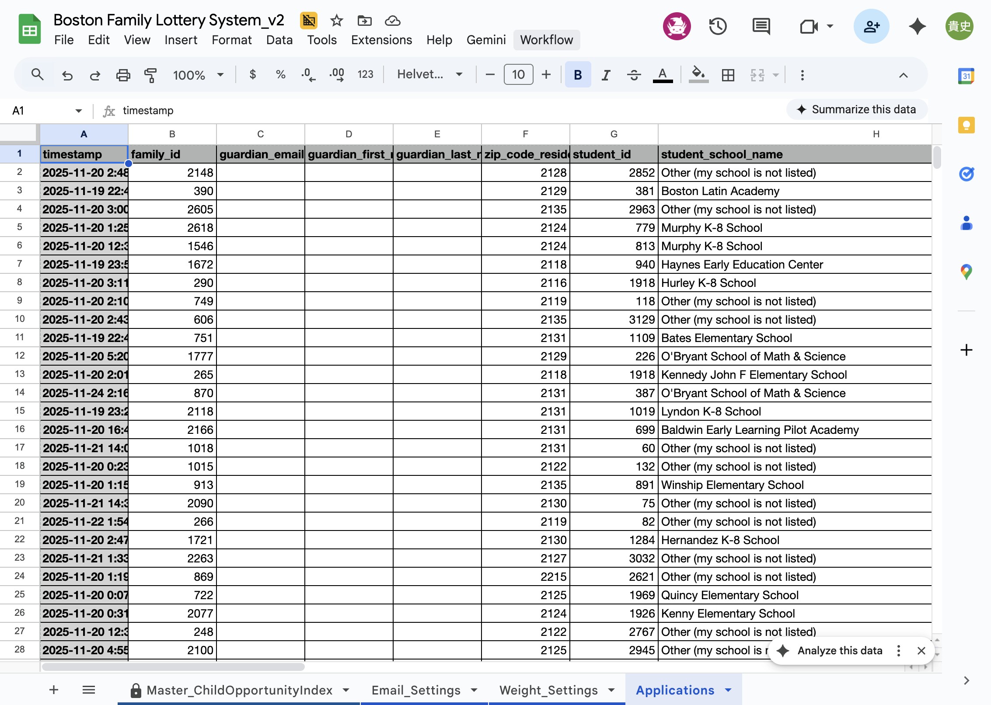Open the more number formats menu

(365, 75)
